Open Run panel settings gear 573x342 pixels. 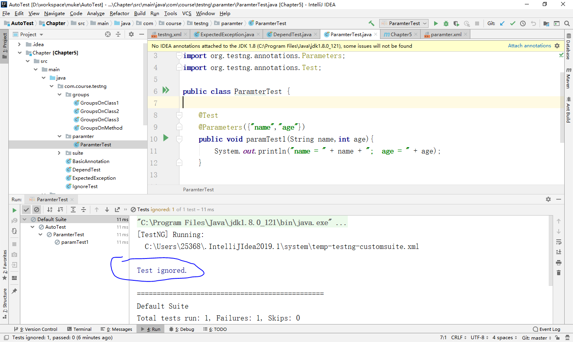click(x=548, y=199)
